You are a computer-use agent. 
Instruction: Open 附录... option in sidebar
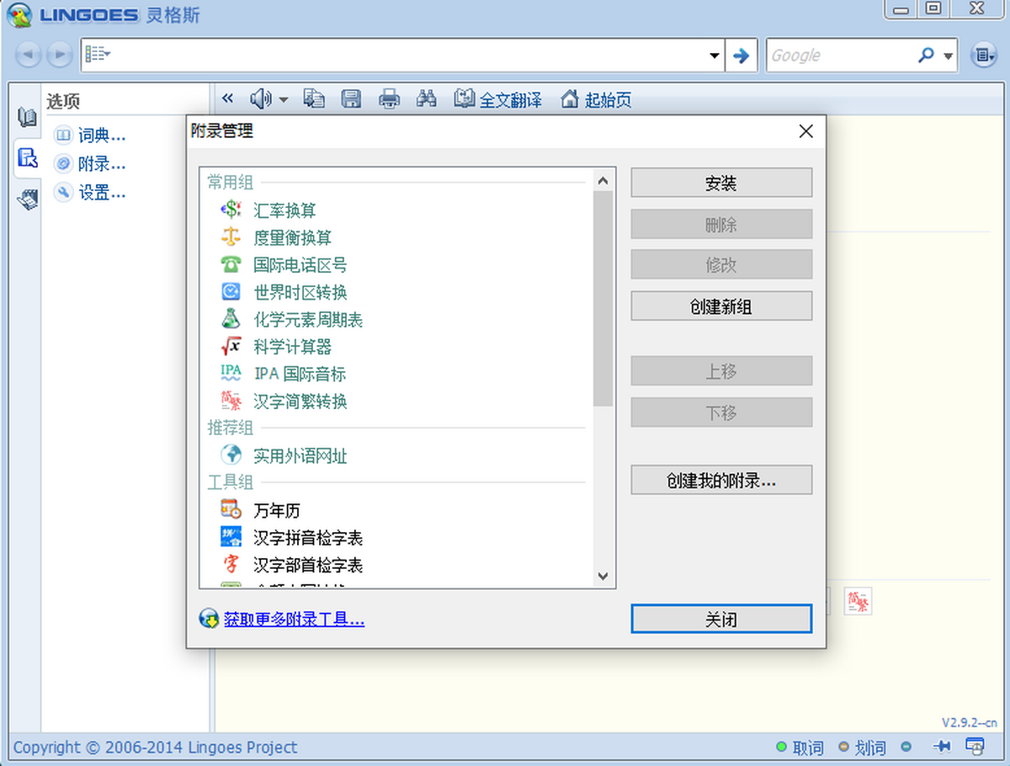click(102, 164)
